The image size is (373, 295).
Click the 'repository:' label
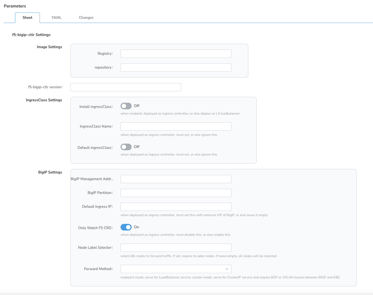point(104,68)
